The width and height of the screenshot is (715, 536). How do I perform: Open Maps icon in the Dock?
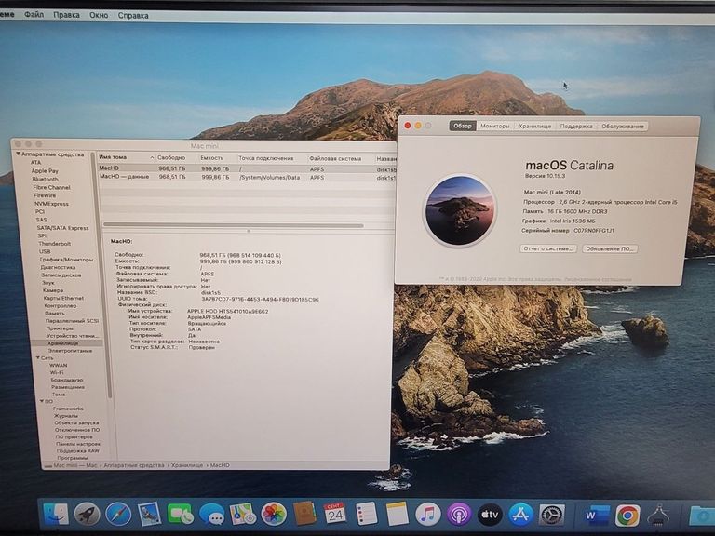coord(243,515)
